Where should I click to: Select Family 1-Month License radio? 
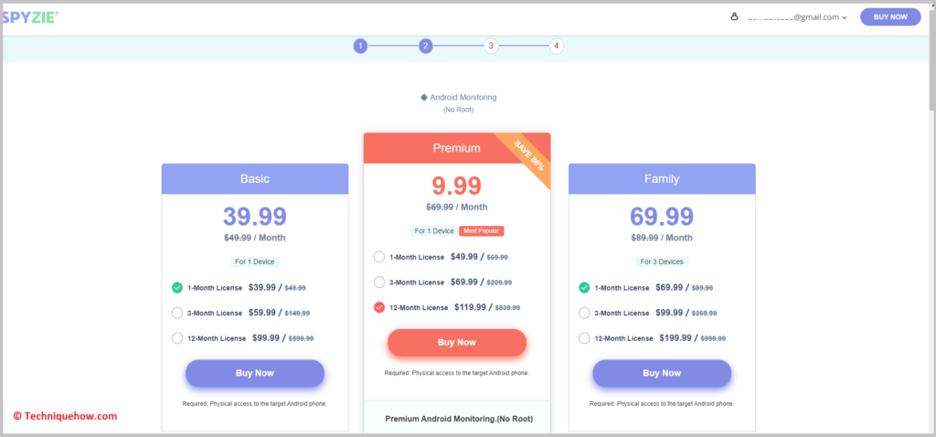[584, 288]
